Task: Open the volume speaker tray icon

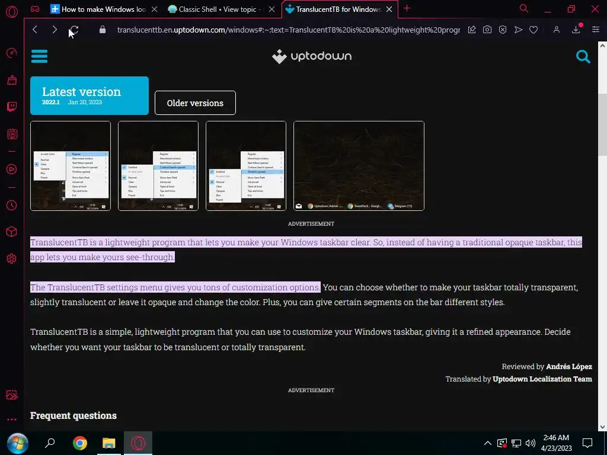Action: [531, 443]
